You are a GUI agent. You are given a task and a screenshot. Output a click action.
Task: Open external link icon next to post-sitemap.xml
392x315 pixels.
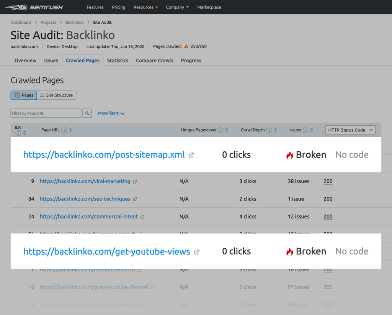tap(191, 155)
